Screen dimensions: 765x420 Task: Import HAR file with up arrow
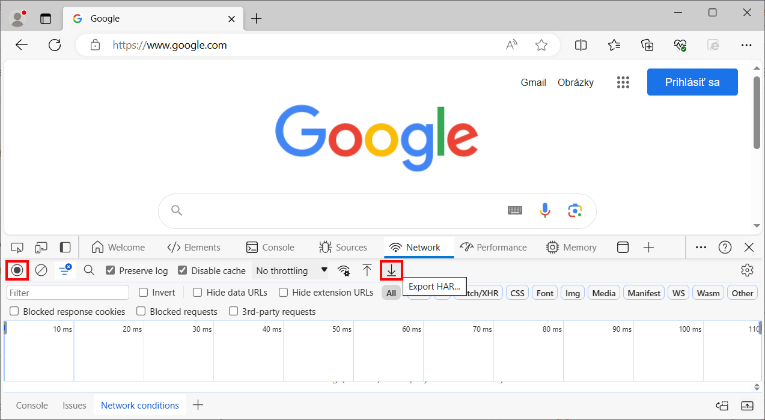(x=367, y=270)
